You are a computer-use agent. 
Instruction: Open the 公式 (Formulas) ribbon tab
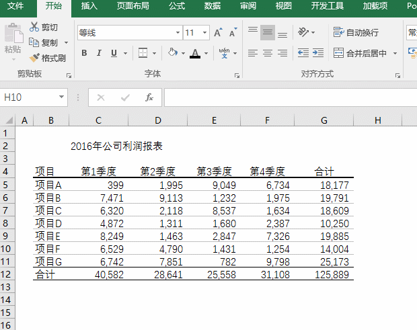pos(177,6)
